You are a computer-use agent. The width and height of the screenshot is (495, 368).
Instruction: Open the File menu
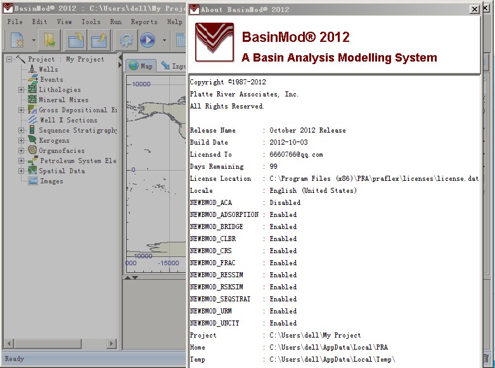[15, 22]
